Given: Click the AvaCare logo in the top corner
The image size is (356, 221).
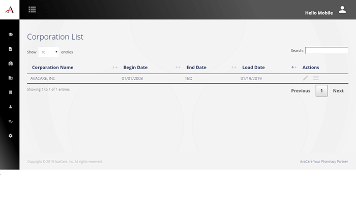Looking at the screenshot, I should coord(10,10).
